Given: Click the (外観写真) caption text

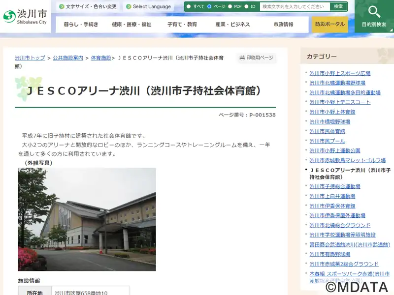Looking at the screenshot, I should coord(38,163).
